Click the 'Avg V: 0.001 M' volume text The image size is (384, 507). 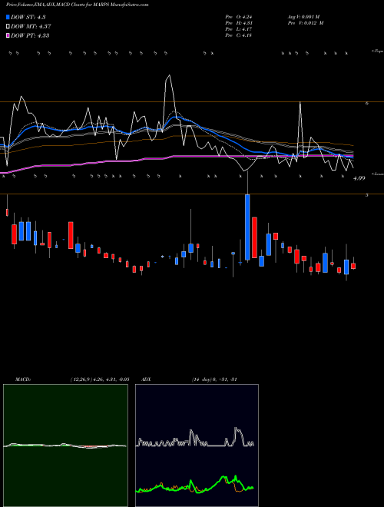pos(303,17)
